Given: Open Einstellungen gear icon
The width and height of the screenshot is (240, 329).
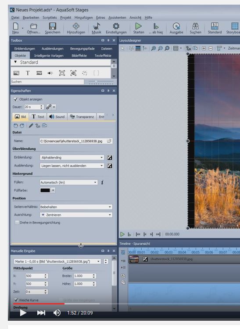Looking at the screenshot, I should [x=116, y=26].
